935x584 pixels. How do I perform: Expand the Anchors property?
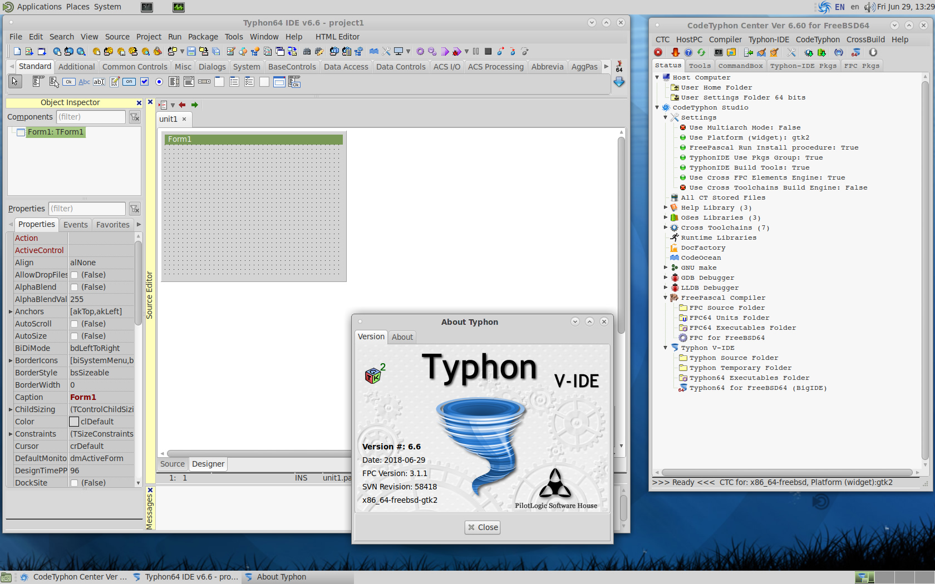coord(11,311)
